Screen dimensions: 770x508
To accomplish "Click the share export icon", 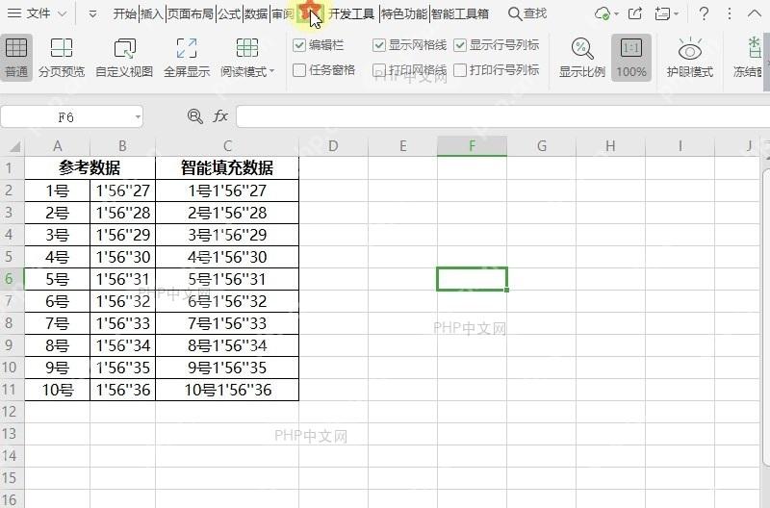I will click(635, 13).
